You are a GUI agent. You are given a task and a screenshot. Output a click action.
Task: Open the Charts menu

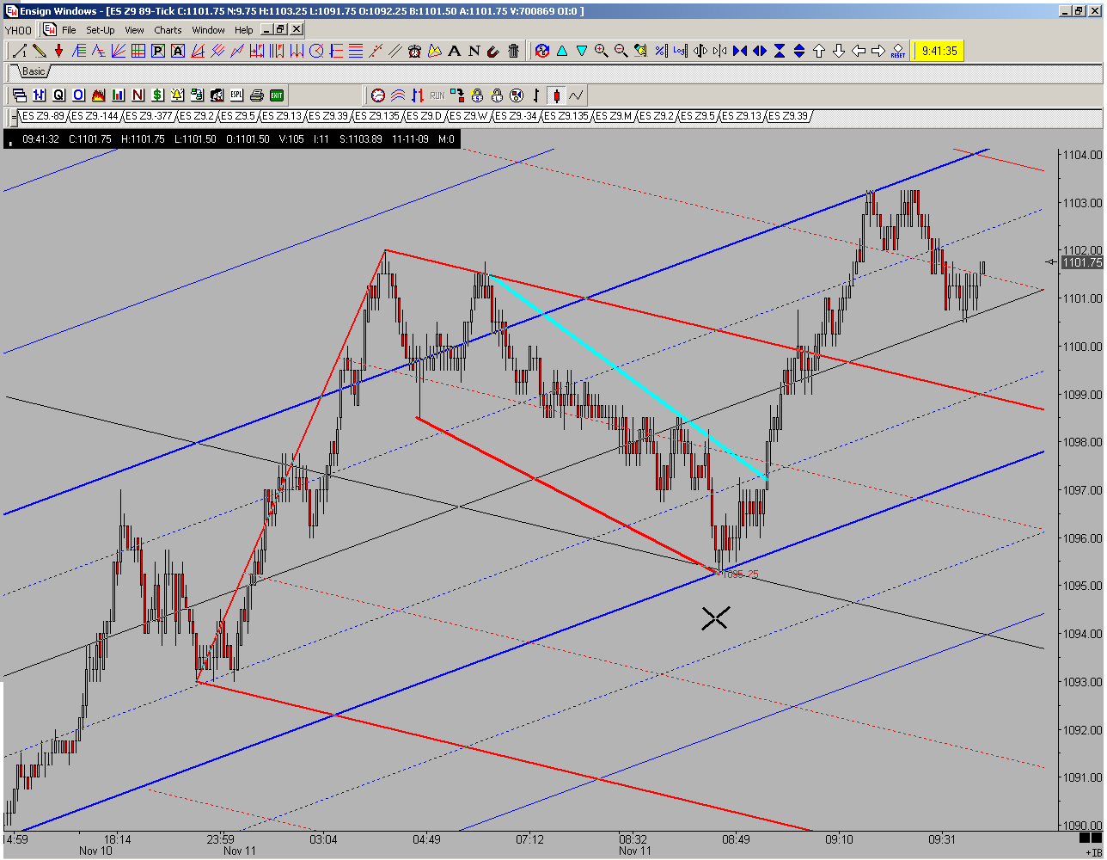coord(168,30)
